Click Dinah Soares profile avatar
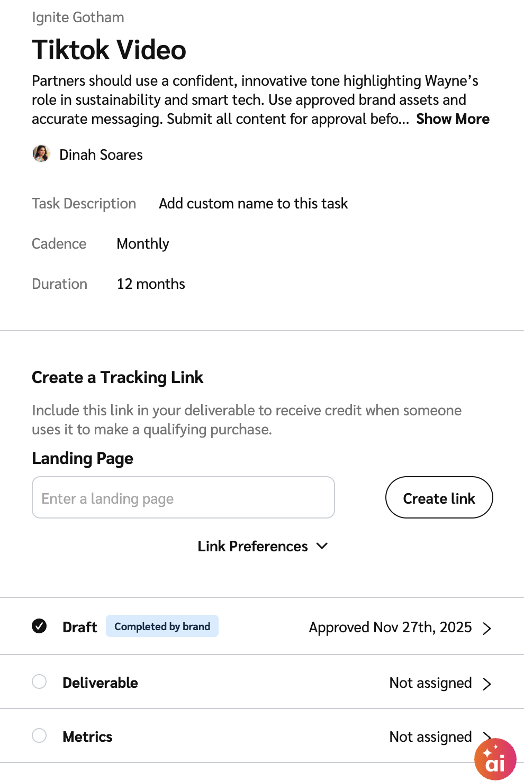Screen dimensions: 524x782 (x=41, y=154)
